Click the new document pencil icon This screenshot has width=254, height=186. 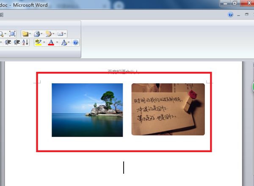(x=48, y=34)
